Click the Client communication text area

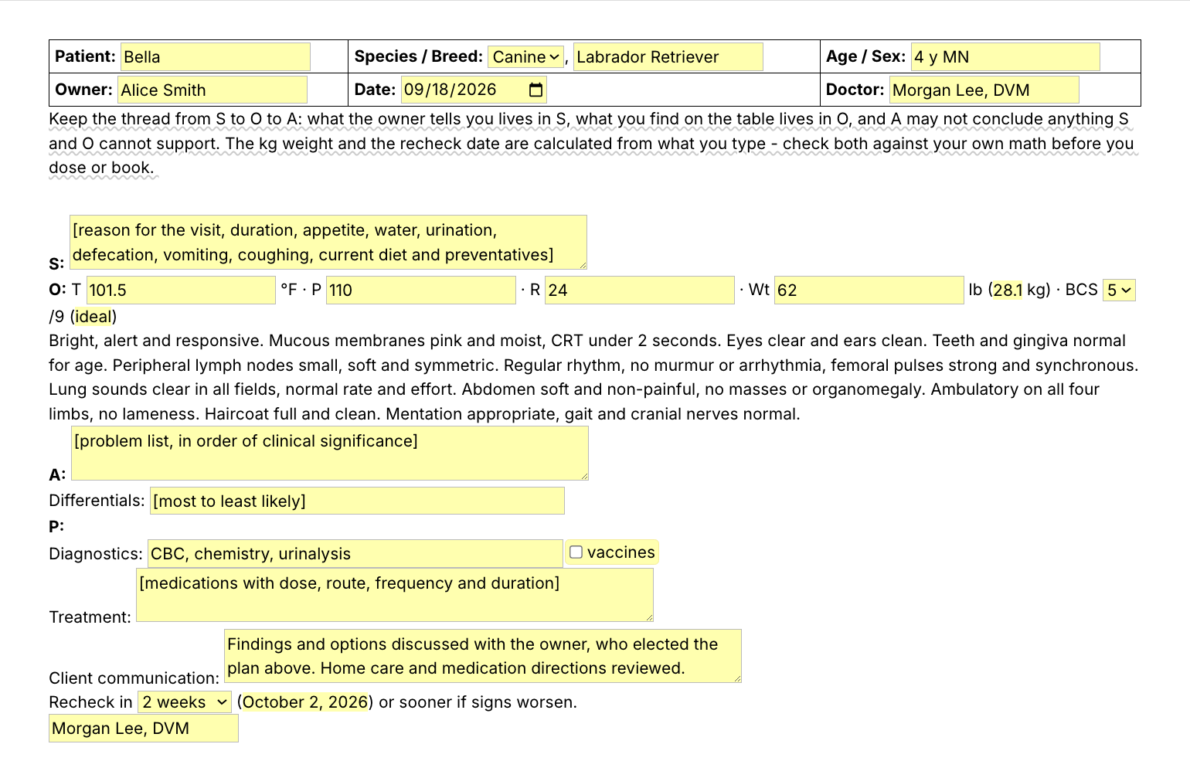pos(483,656)
